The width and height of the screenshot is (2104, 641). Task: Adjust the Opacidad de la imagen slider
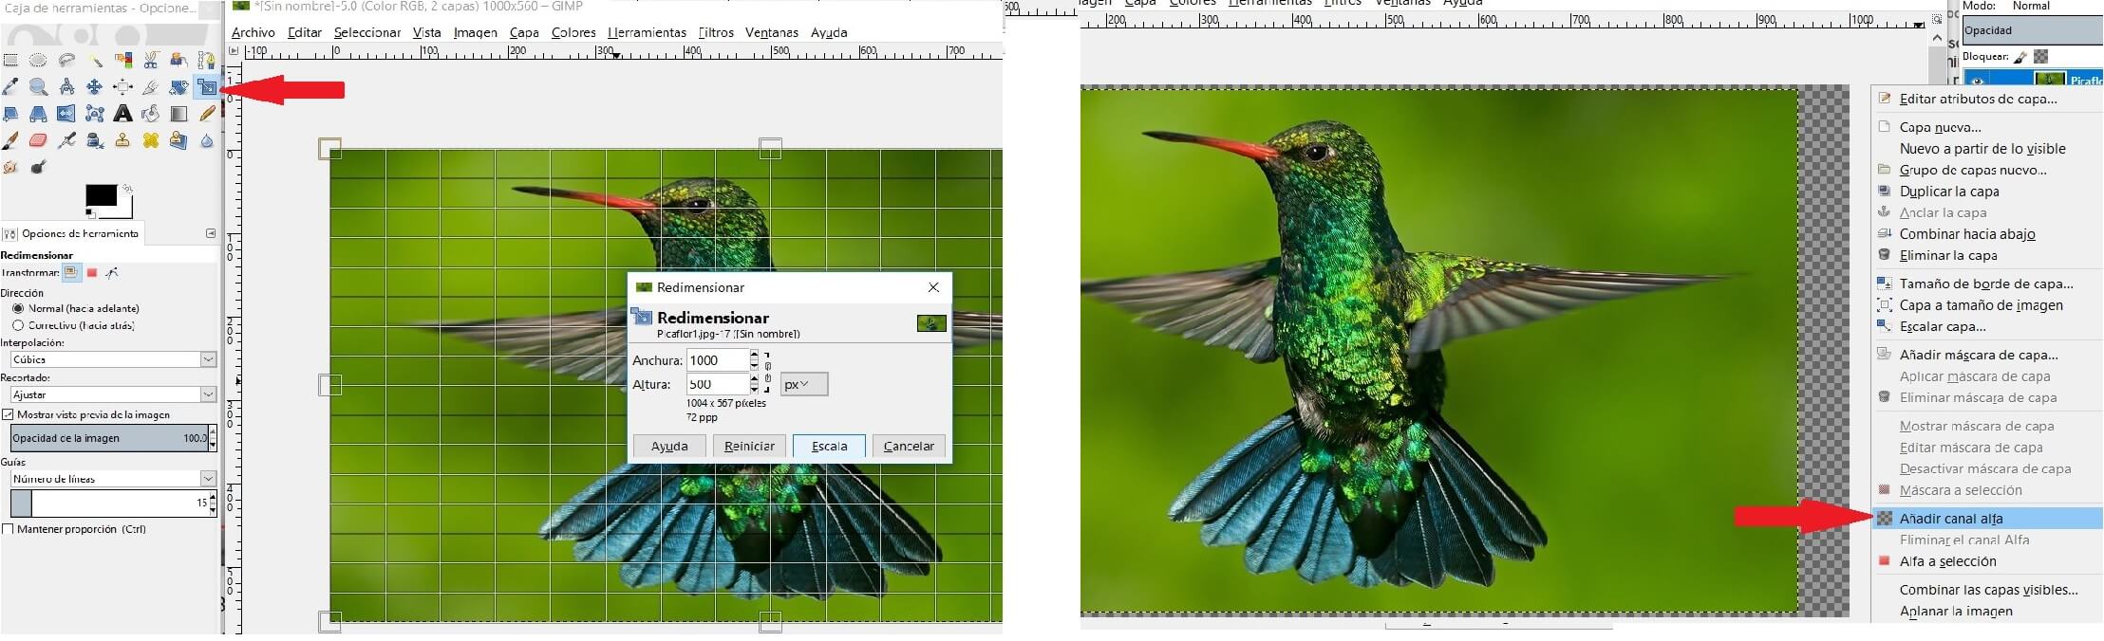click(x=113, y=438)
